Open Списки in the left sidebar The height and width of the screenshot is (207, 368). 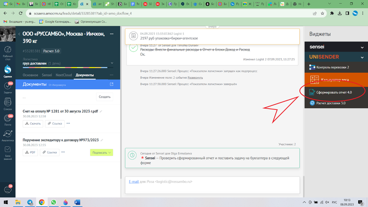[8, 104]
